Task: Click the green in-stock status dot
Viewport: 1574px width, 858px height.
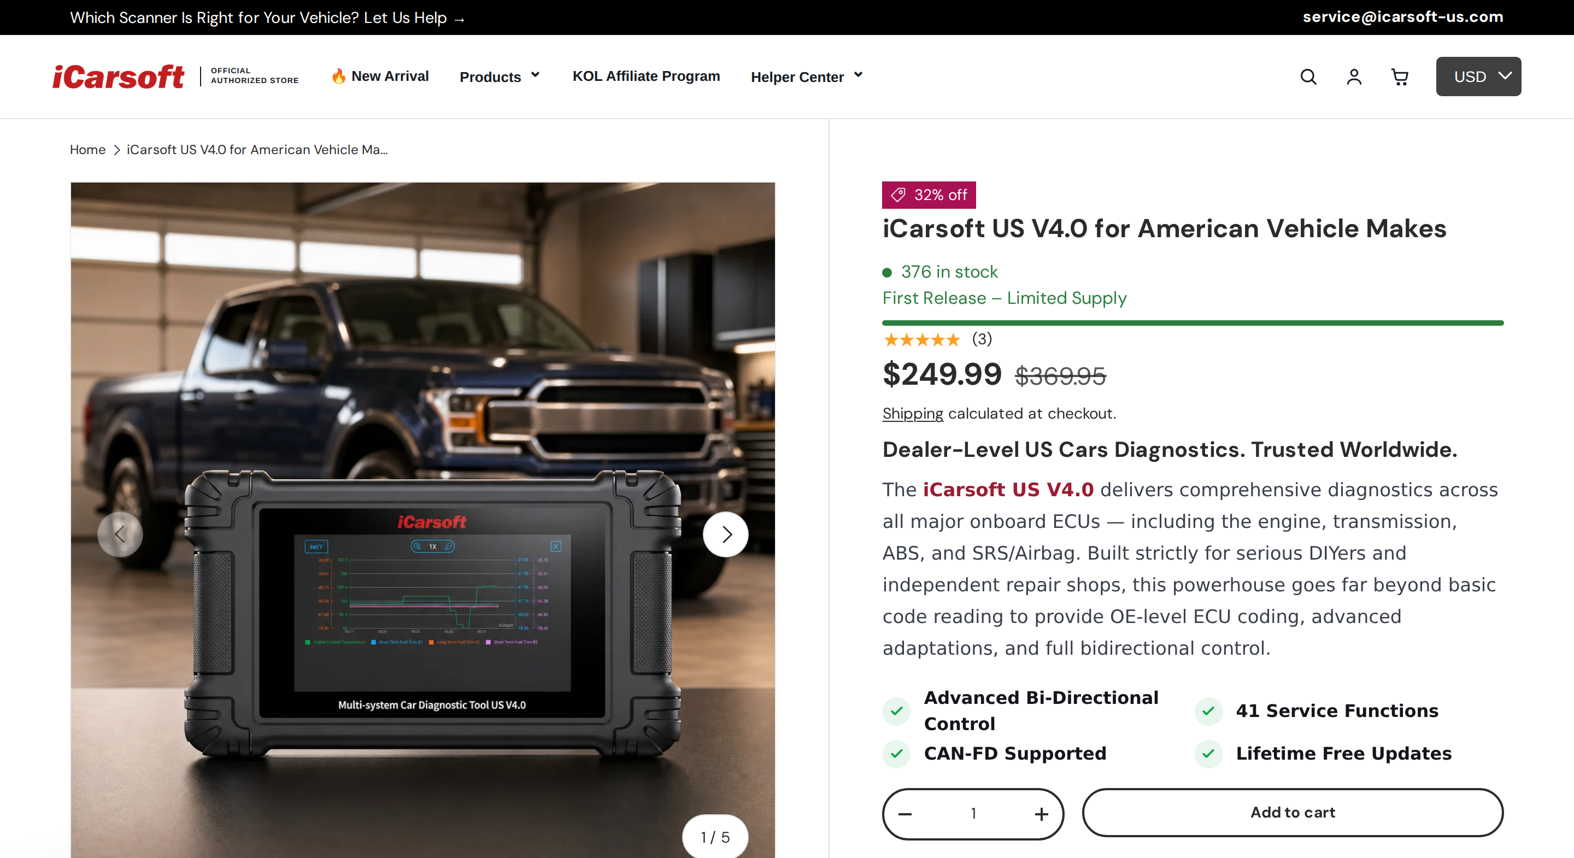Action: click(887, 273)
